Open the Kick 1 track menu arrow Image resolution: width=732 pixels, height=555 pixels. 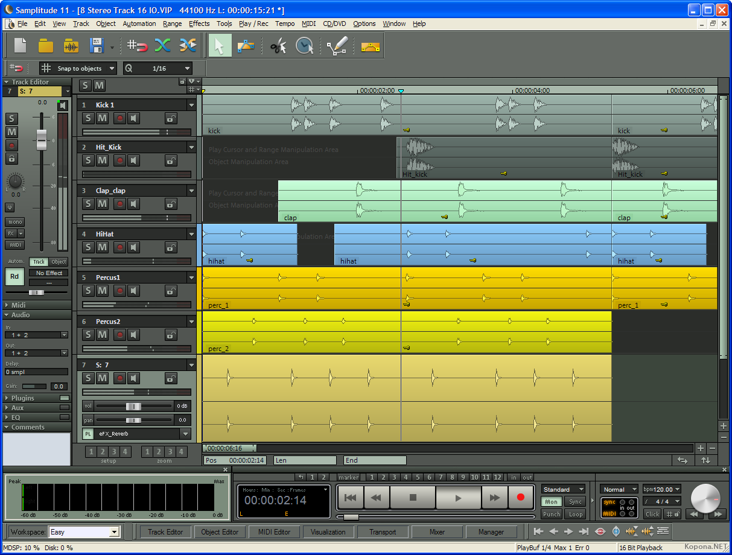pyautogui.click(x=191, y=105)
